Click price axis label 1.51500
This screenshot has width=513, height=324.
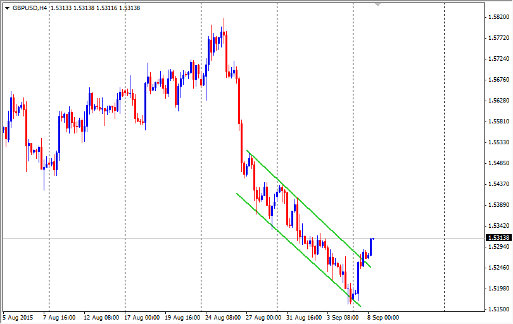[x=498, y=309]
